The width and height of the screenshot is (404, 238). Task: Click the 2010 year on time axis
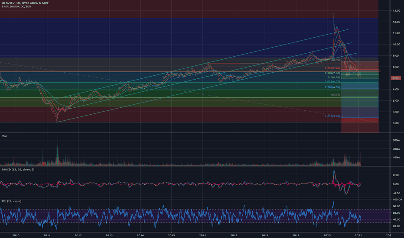coord(16,235)
